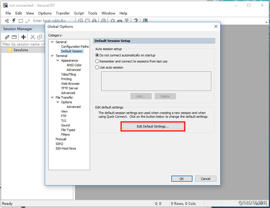The width and height of the screenshot is (270, 208).
Task: Click the Paste clipboard icon in toolbar
Action: pyautogui.click(x=87, y=21)
